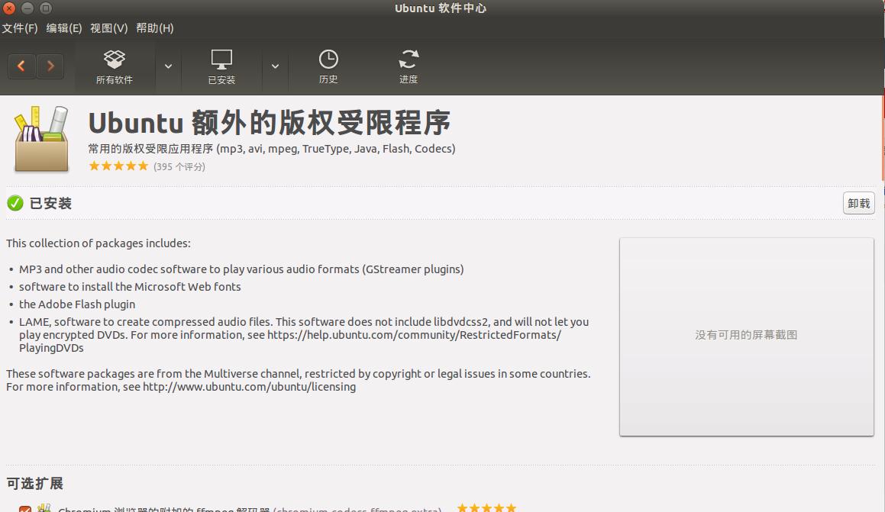
Task: Minimize the Ubuntu 软件中心 window
Action: [27, 8]
